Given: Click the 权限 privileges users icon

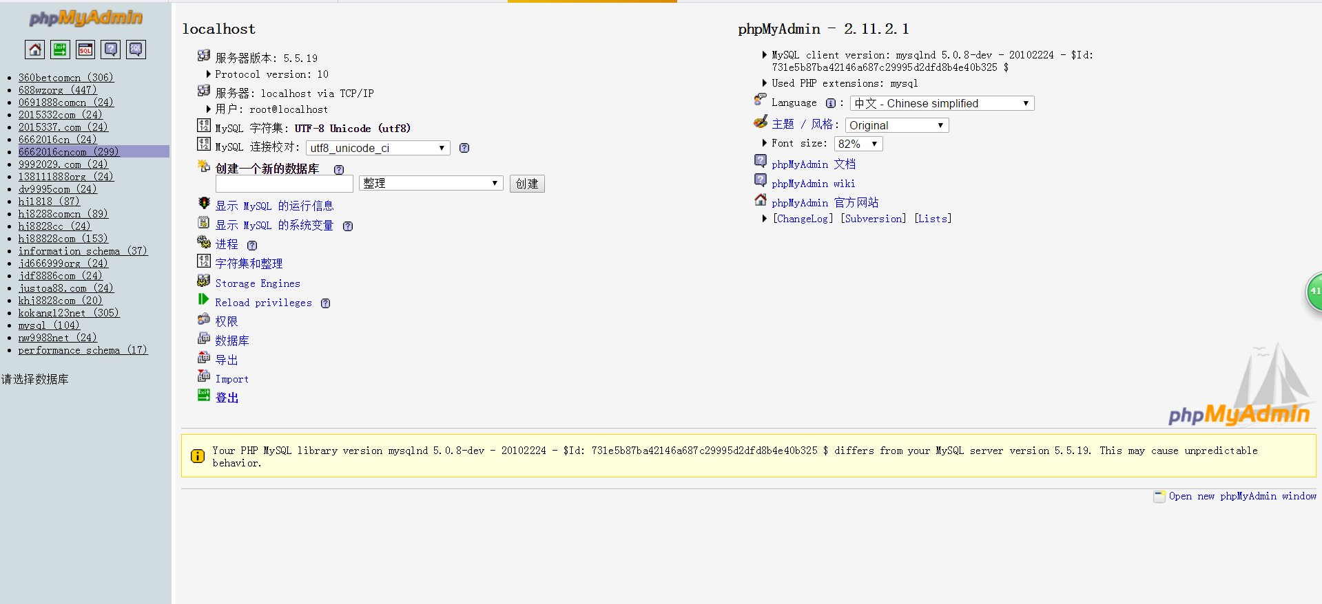Looking at the screenshot, I should (204, 319).
